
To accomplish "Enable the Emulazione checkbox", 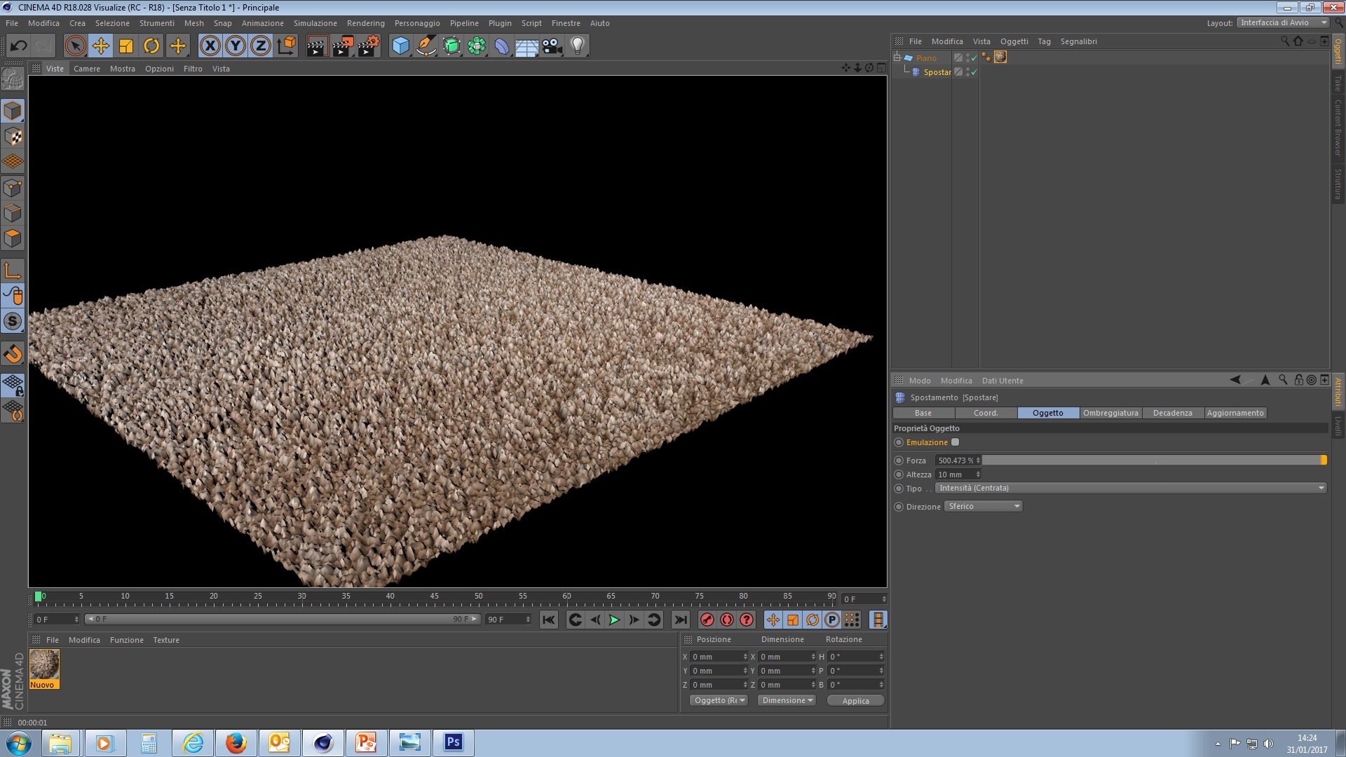I will 955,442.
